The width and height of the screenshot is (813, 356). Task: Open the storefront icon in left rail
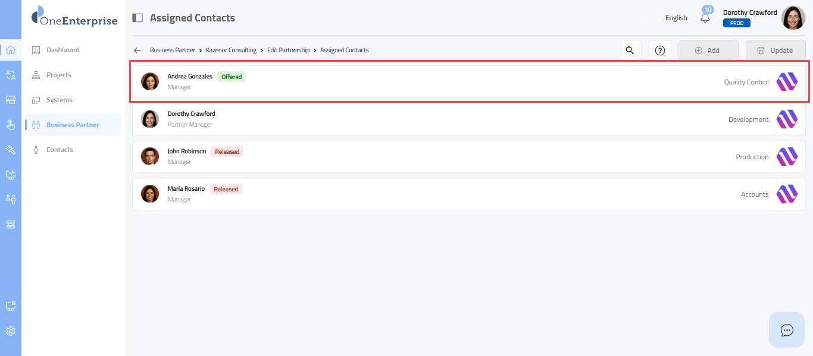(10, 100)
